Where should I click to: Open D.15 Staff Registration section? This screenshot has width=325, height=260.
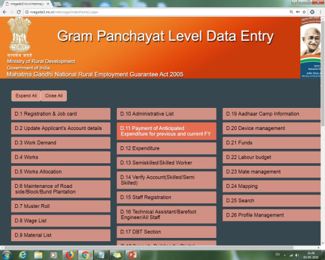[x=166, y=198]
